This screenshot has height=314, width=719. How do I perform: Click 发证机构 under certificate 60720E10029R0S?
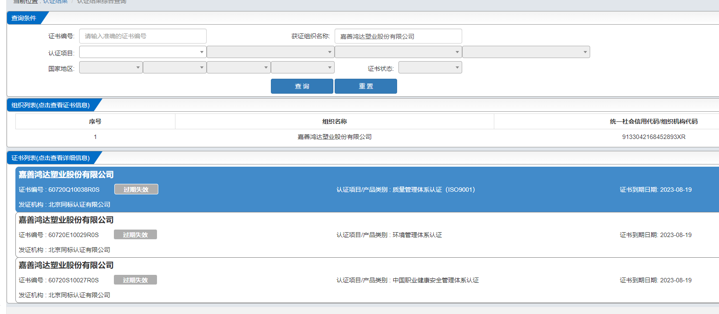pyautogui.click(x=64, y=250)
